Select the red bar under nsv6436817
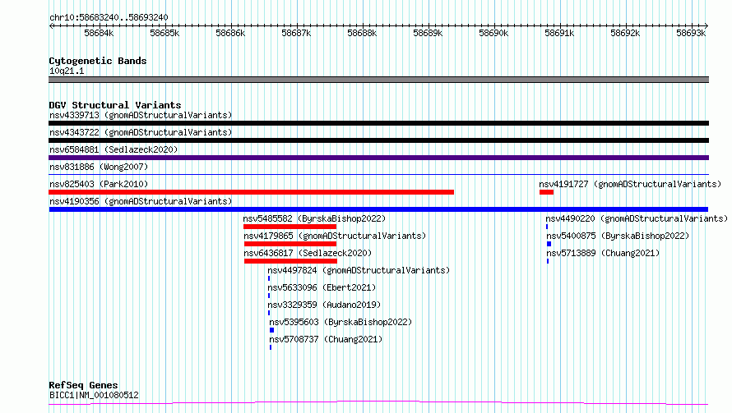Image resolution: width=732 pixels, height=413 pixels. pos(290,261)
